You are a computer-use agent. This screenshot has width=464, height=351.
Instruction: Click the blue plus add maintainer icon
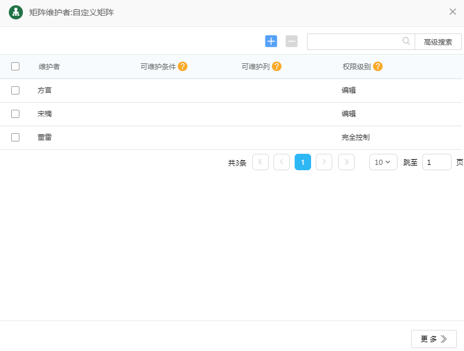(271, 41)
